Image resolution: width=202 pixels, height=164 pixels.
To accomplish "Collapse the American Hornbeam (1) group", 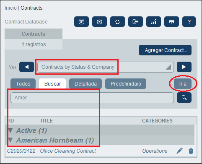I will (x=10, y=140).
